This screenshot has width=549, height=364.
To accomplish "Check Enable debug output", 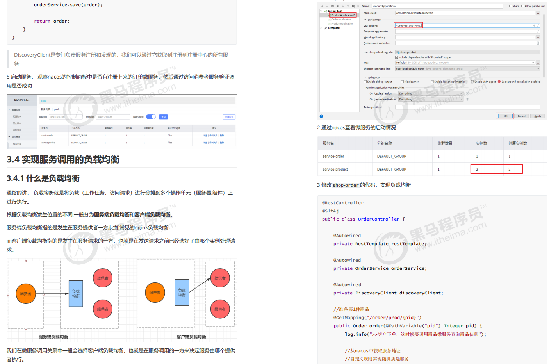I will 365,82.
